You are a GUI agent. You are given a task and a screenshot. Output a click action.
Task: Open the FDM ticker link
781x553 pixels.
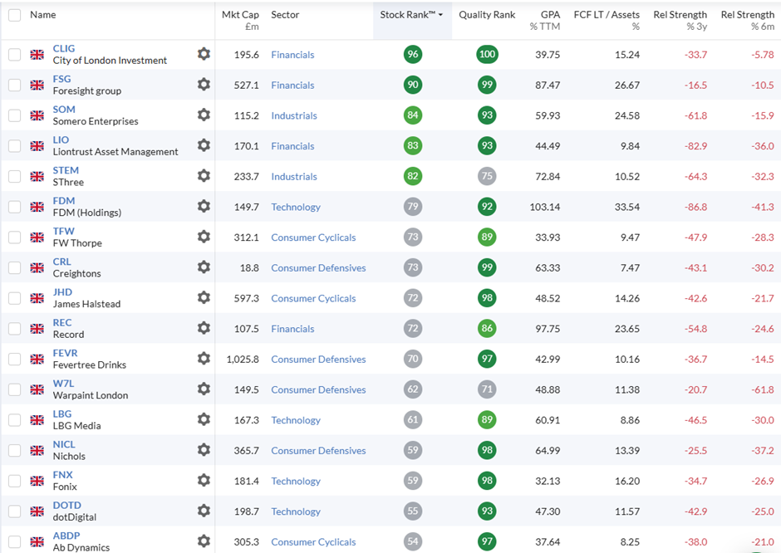64,201
